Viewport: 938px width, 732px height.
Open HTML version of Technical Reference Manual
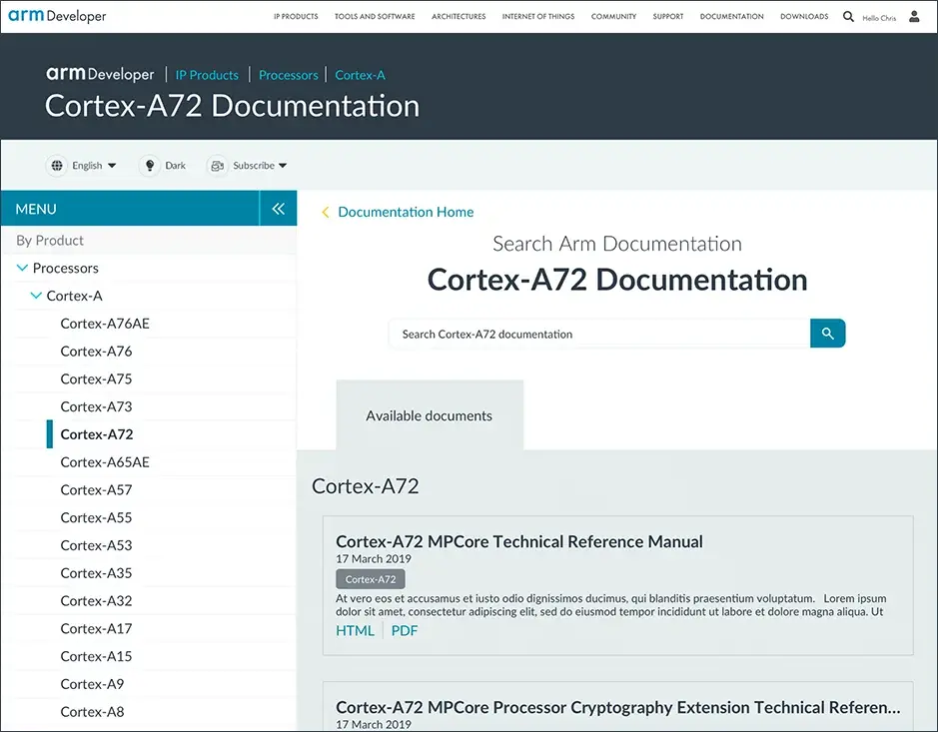click(x=355, y=630)
